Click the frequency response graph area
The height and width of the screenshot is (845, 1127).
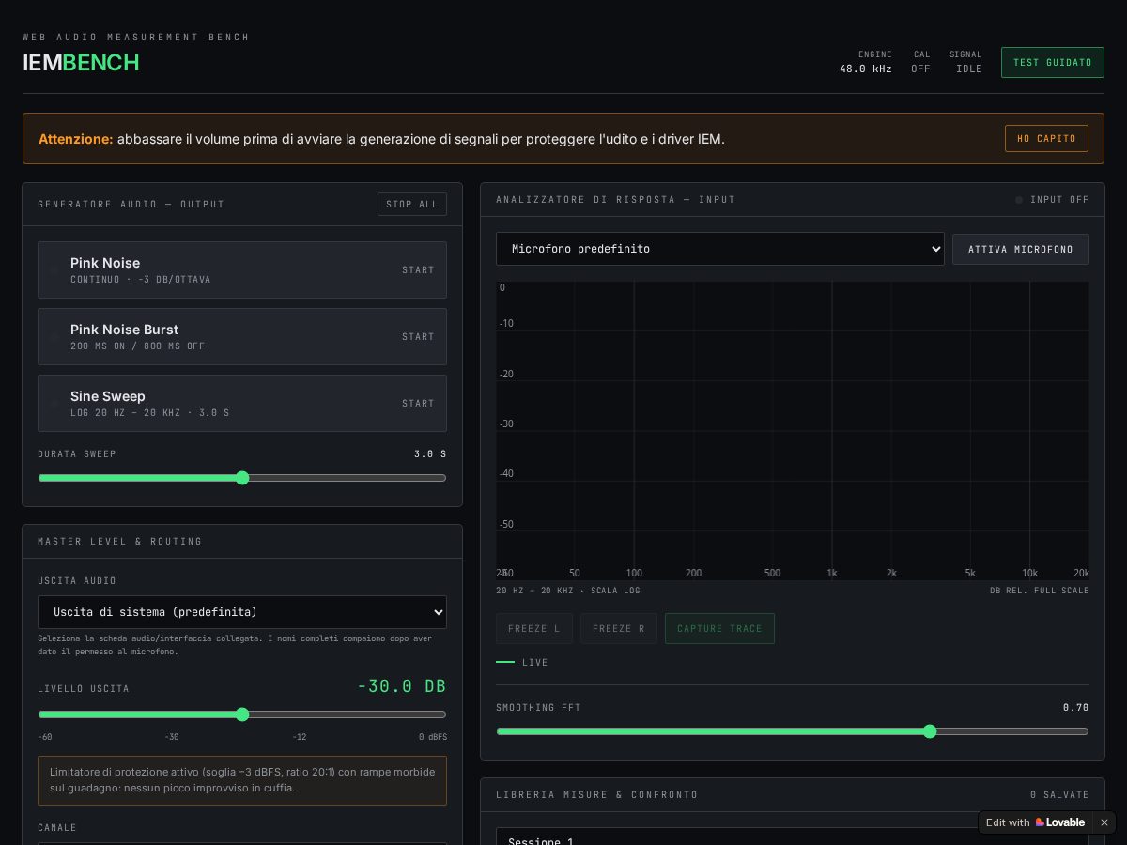point(793,431)
